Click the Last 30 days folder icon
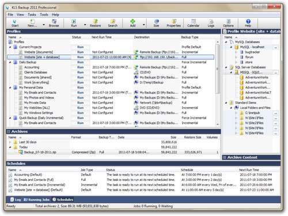The width and height of the screenshot is (288, 216). click(16, 142)
